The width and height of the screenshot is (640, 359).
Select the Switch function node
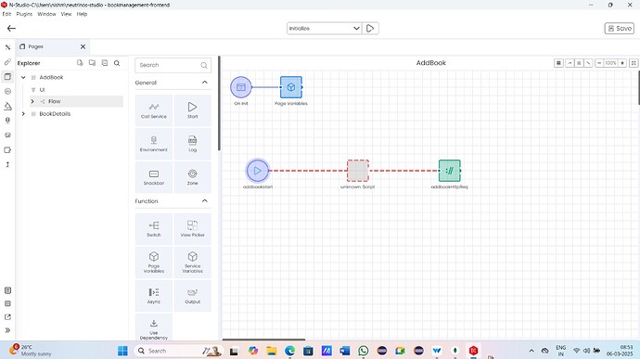(154, 229)
